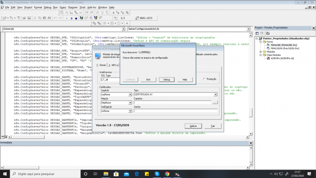
Task: Toggle Folders in Project panel
Action: (268, 33)
